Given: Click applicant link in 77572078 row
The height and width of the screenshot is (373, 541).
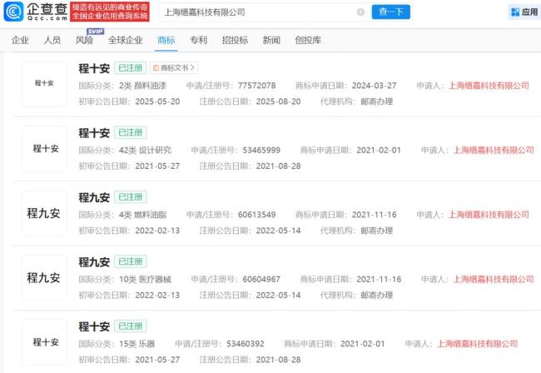Looking at the screenshot, I should pyautogui.click(x=489, y=85).
